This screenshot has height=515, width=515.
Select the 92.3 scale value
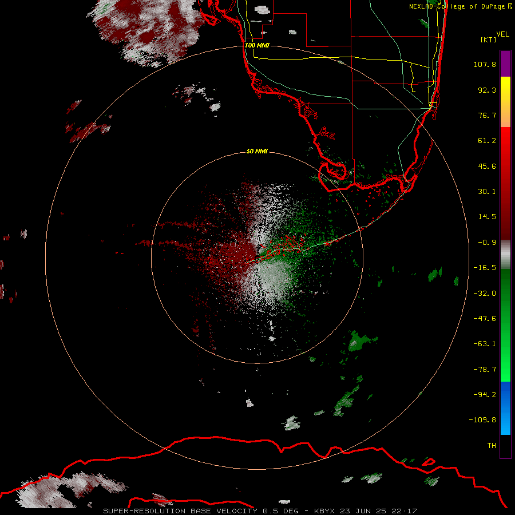click(x=487, y=90)
